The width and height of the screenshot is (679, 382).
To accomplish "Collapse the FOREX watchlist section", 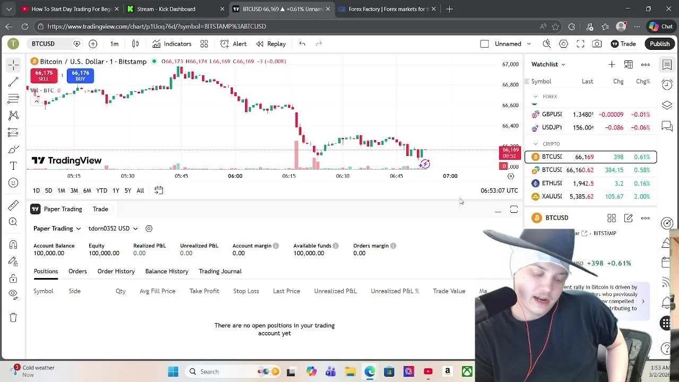I will coord(535,97).
